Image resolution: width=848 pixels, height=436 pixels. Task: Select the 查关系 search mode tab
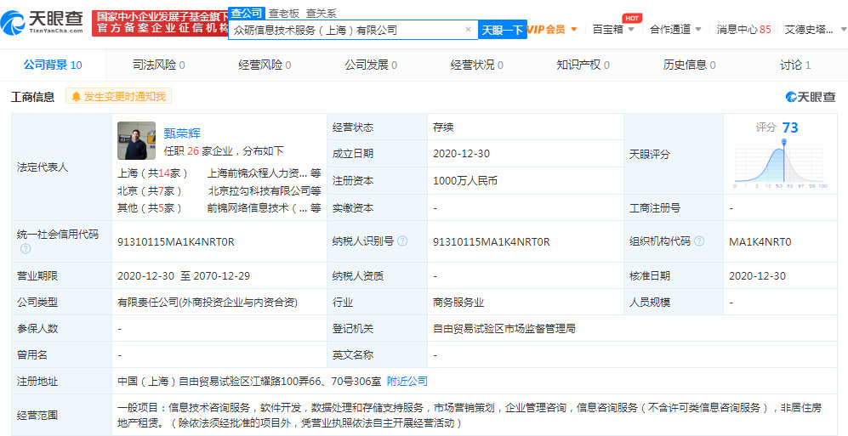pyautogui.click(x=321, y=14)
